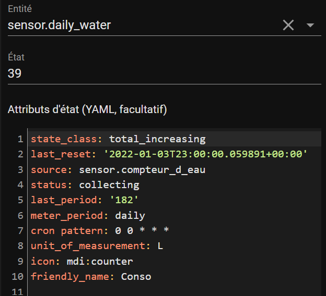Click line number 10 in the gutter
The height and width of the screenshot is (296, 326).
[17, 277]
